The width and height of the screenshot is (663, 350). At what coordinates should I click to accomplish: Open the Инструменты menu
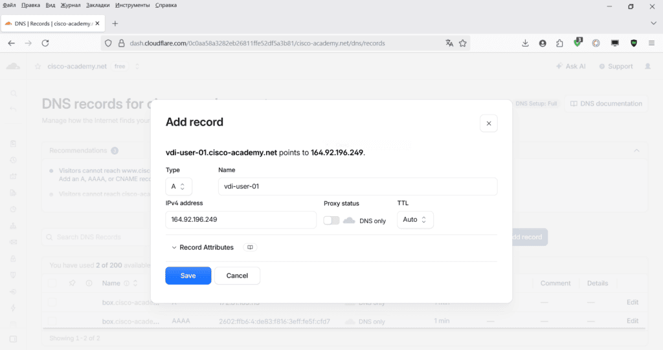132,5
